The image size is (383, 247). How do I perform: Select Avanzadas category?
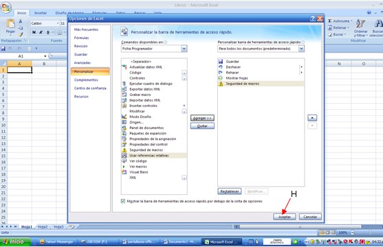[83, 62]
